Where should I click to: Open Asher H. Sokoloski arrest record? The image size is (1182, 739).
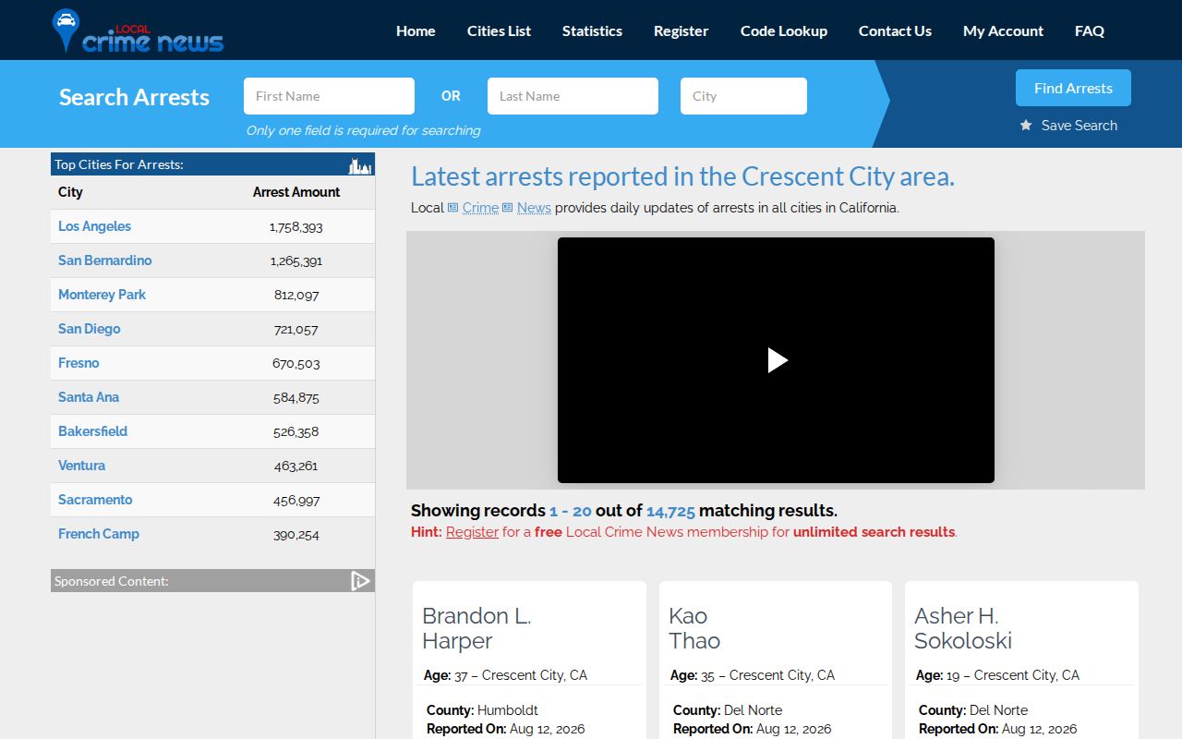(963, 628)
